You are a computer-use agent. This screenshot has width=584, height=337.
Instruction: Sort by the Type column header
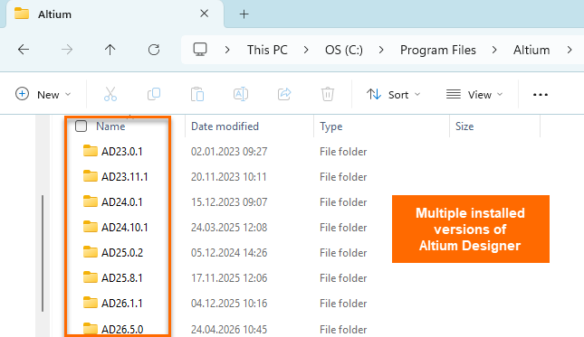[331, 126]
